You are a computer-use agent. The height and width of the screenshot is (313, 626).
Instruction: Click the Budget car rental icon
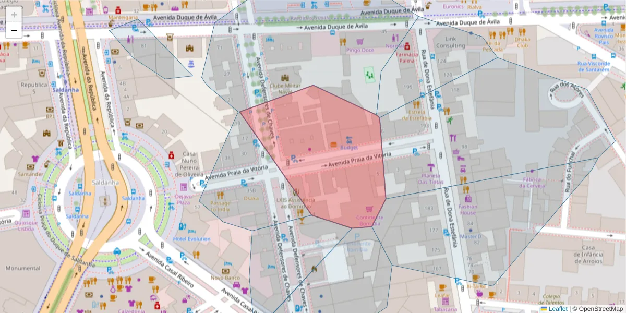pyautogui.click(x=348, y=141)
